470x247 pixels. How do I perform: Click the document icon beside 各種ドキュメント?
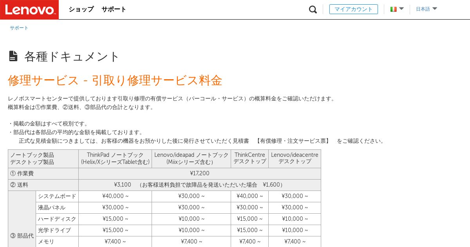(x=13, y=56)
